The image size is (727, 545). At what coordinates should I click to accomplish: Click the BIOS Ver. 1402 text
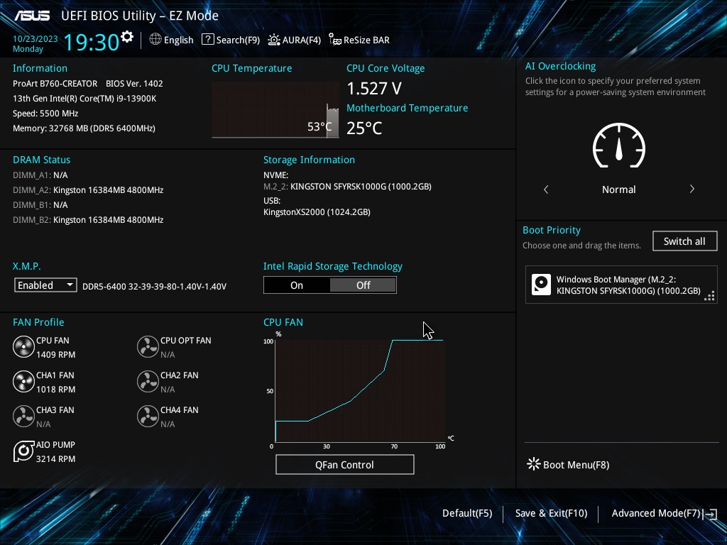(x=134, y=84)
